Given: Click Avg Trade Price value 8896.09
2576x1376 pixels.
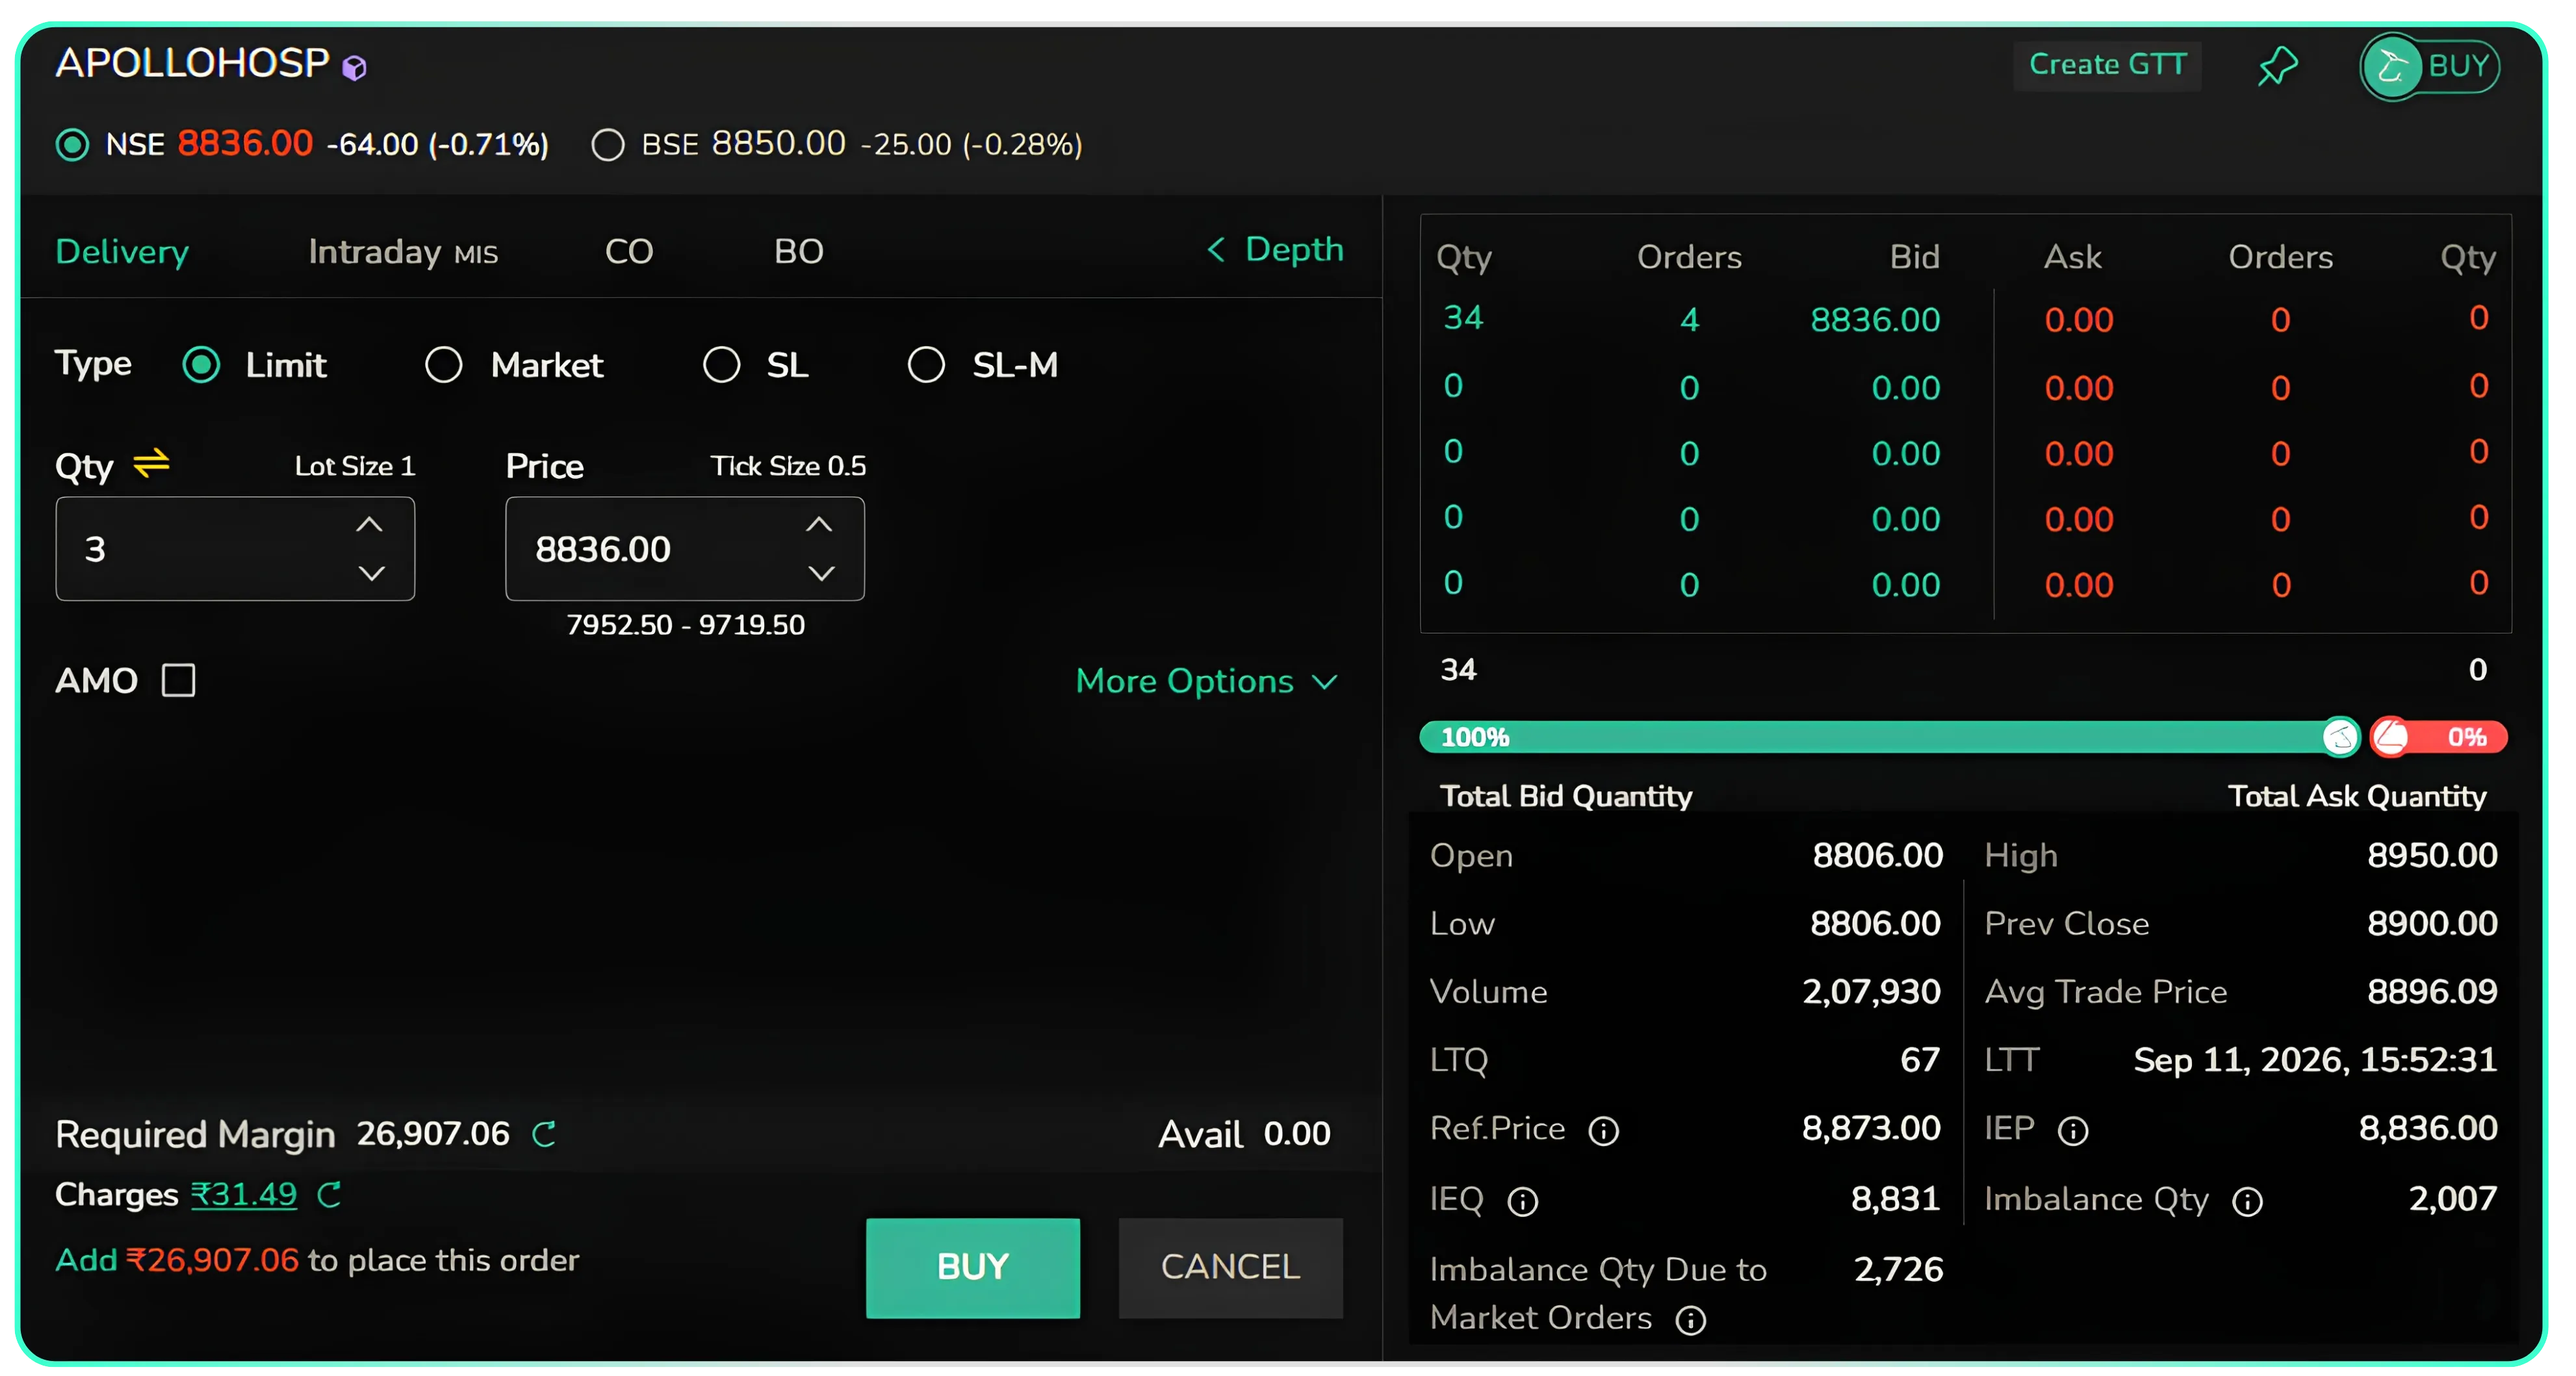Looking at the screenshot, I should click(x=2432, y=992).
